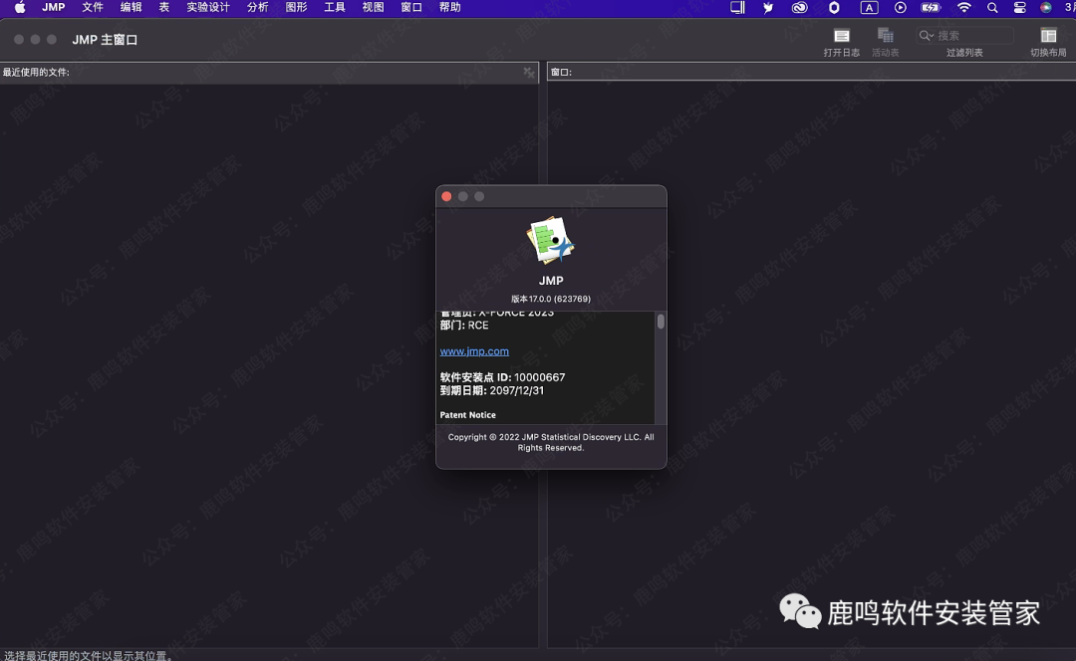Open Control Center in menu bar
1076x661 pixels.
click(x=1020, y=8)
